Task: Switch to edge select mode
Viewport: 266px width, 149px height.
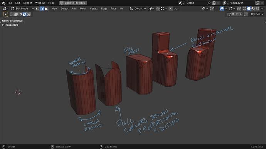Action: [42, 8]
